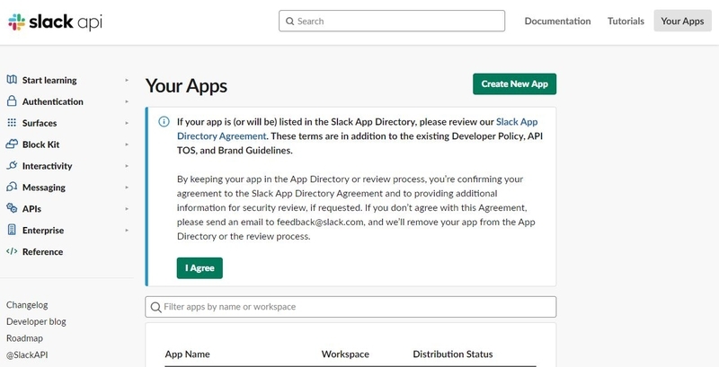The image size is (719, 367).
Task: Click the Authentication lock icon
Action: tap(12, 101)
